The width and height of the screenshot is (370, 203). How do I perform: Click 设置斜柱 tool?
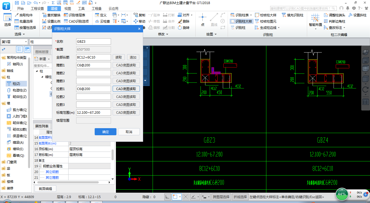(x=357, y=15)
